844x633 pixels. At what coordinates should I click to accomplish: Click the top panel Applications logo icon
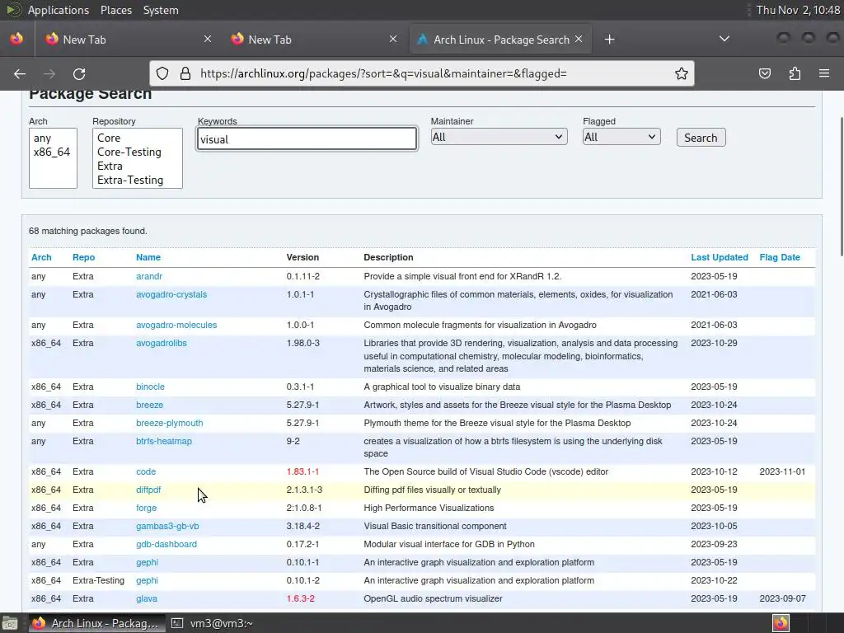[13, 10]
